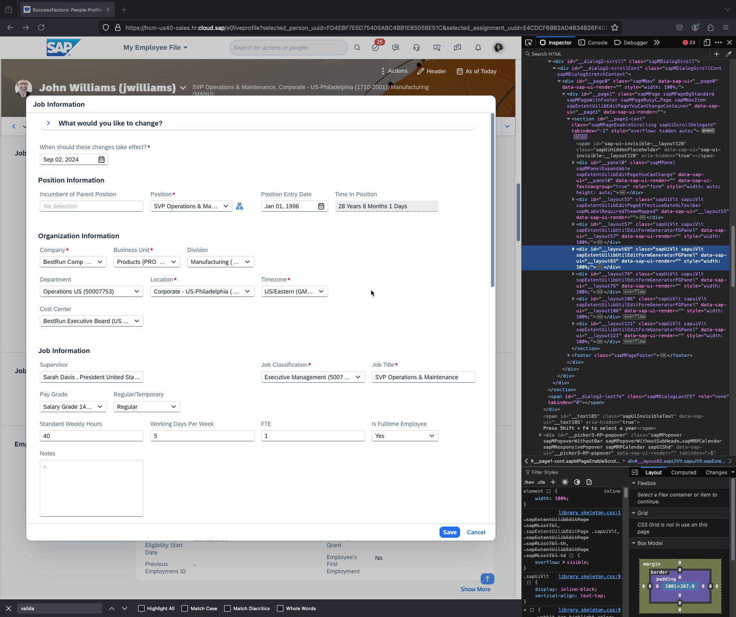
Task: Click the Actions button
Action: click(x=394, y=71)
